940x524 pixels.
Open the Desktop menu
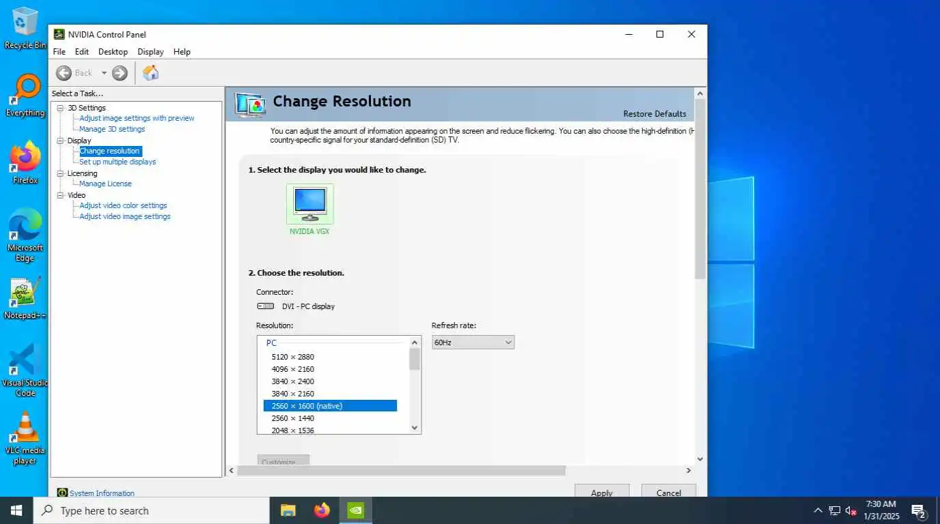tap(113, 52)
